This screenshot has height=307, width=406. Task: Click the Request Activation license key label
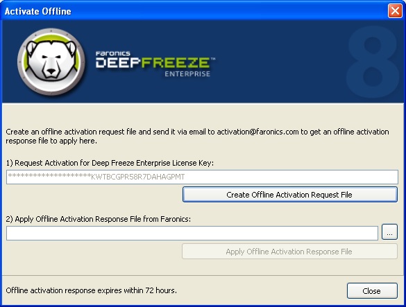tap(110, 163)
